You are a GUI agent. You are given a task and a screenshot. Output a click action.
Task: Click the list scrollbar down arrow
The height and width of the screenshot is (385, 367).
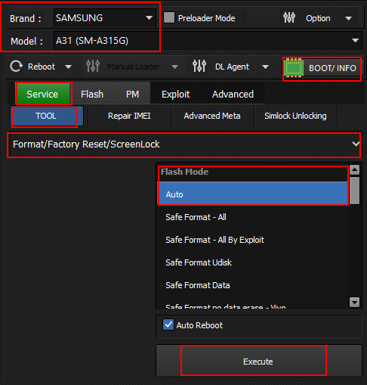pyautogui.click(x=354, y=302)
